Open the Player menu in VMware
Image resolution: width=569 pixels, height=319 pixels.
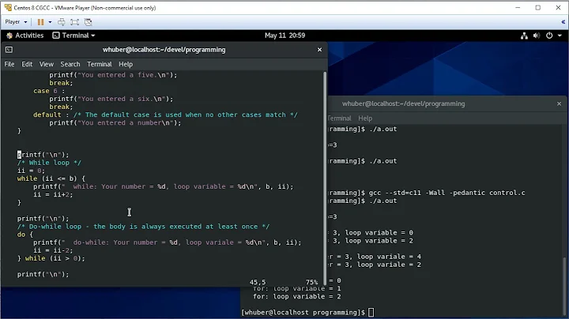pos(16,22)
